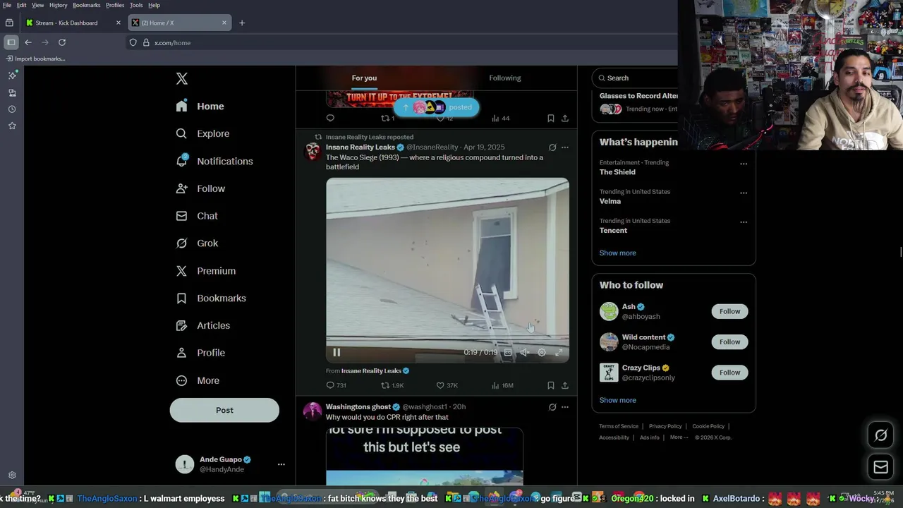Screen dimensions: 903x508
Task: Bookmark the Waco Siege post
Action: tap(550, 385)
